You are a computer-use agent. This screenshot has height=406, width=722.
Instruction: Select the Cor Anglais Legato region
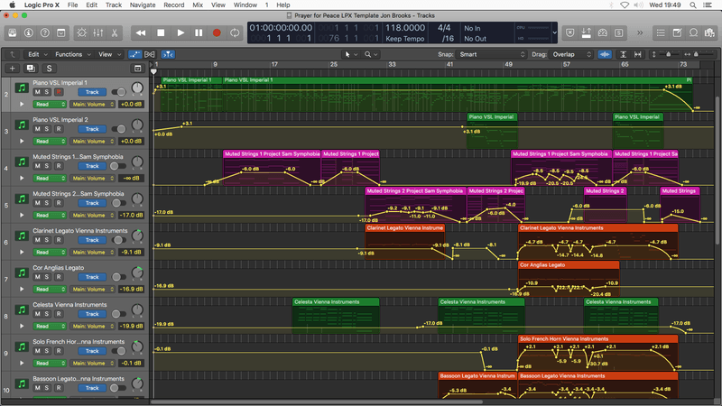click(569, 279)
